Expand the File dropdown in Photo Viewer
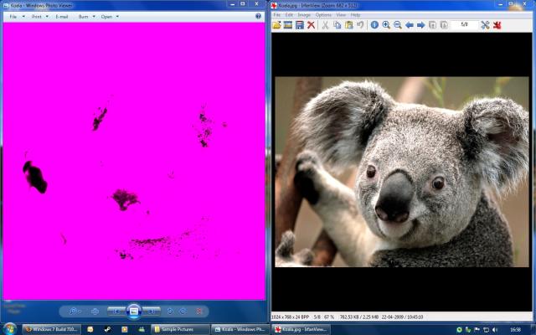The image size is (536, 335). point(15,16)
